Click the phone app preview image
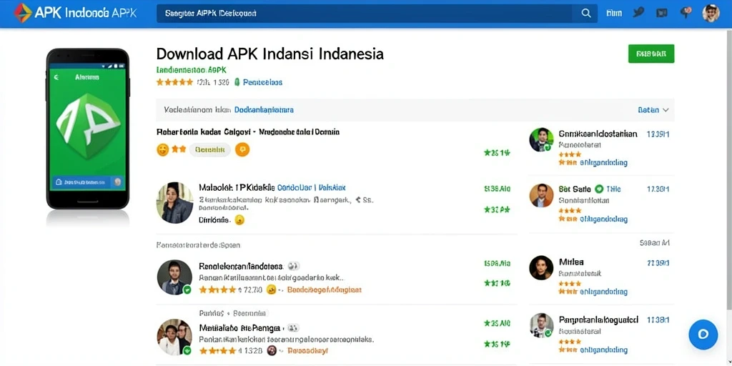Image resolution: width=732 pixels, height=366 pixels. click(88, 129)
